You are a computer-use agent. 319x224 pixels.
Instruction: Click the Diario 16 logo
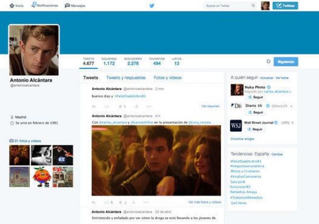click(237, 106)
